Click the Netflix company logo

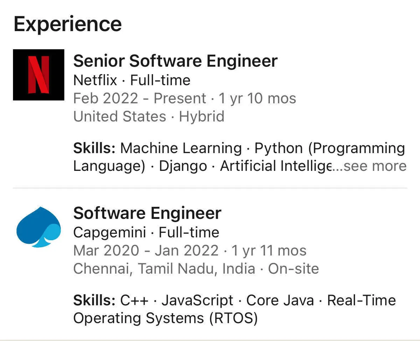coord(38,75)
